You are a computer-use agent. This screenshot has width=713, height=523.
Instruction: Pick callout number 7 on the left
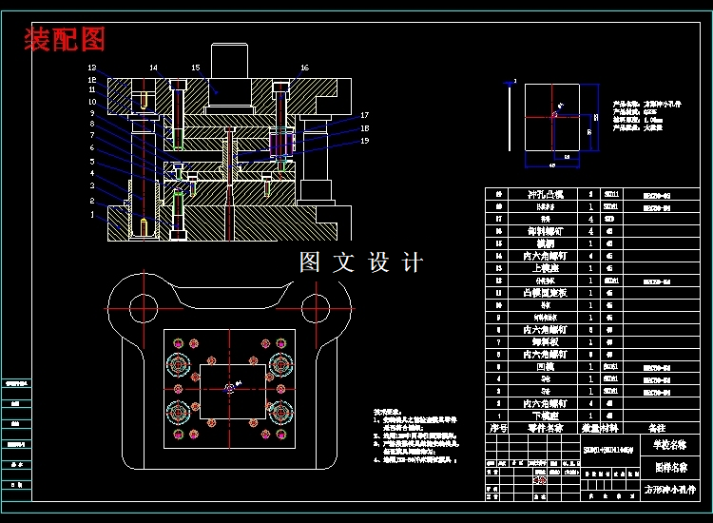tap(92, 135)
